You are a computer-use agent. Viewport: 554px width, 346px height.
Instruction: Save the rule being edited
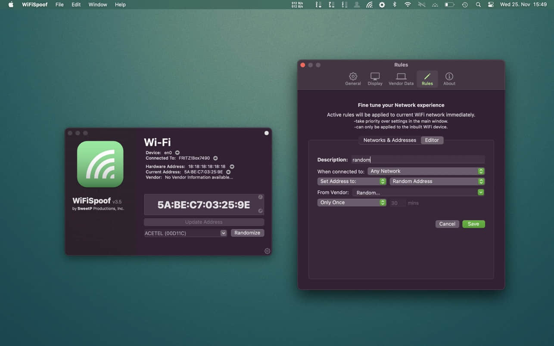click(x=473, y=224)
